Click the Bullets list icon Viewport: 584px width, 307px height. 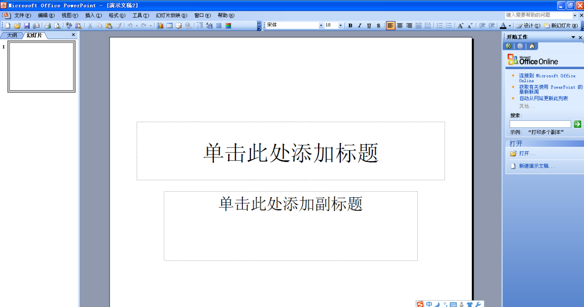pos(449,26)
